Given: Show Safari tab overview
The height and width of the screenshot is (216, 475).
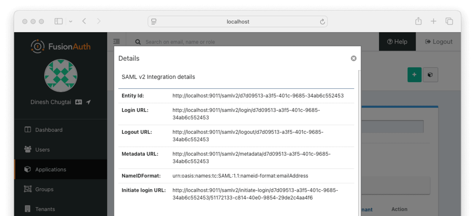Looking at the screenshot, I should pyautogui.click(x=449, y=21).
